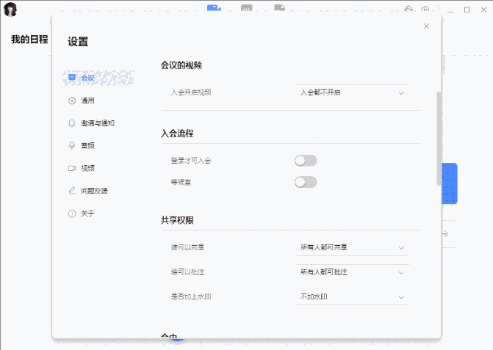Expand the 入会开启视频 dropdown
The width and height of the screenshot is (493, 350).
353,92
